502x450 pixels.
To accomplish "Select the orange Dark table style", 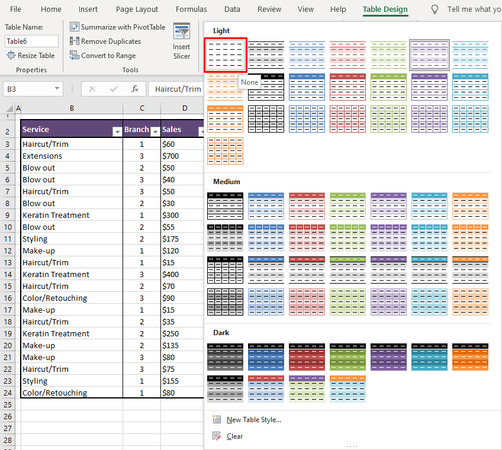I will [x=470, y=357].
